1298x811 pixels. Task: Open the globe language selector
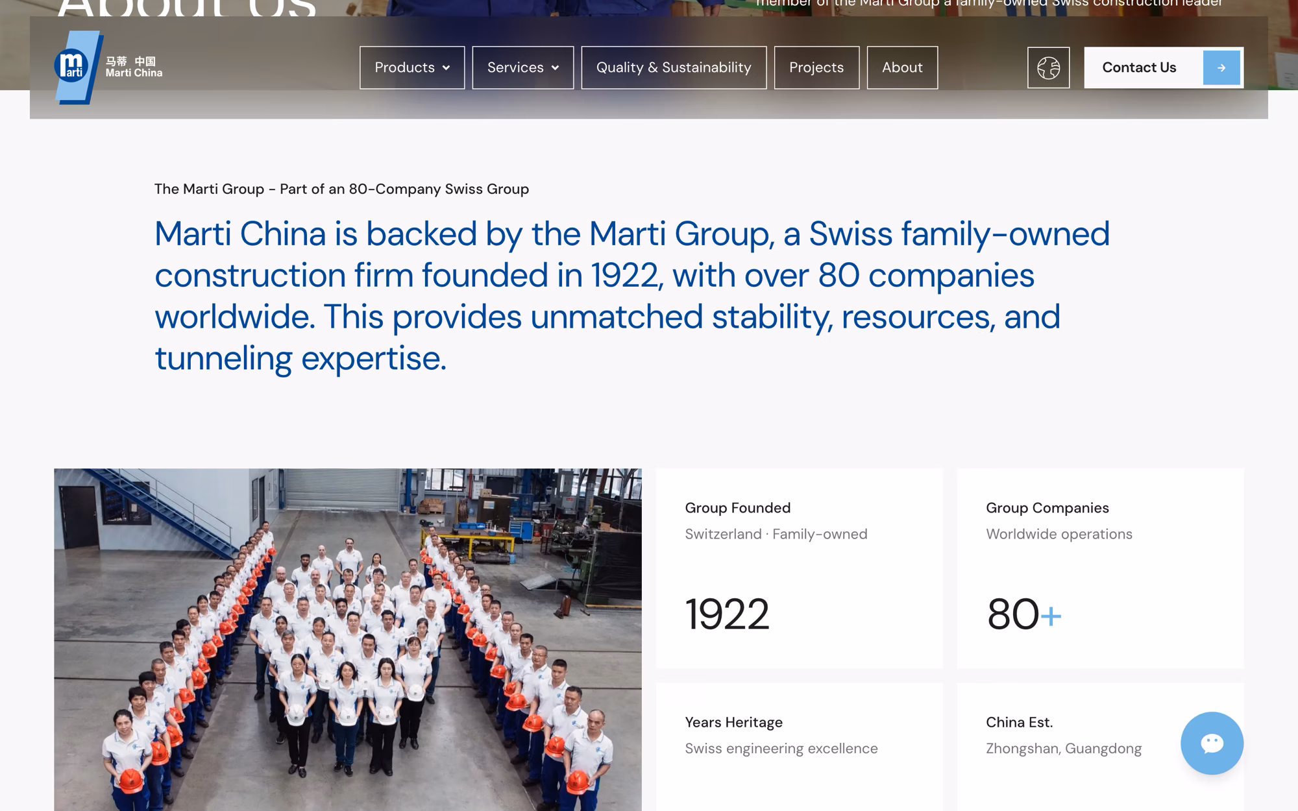1048,67
